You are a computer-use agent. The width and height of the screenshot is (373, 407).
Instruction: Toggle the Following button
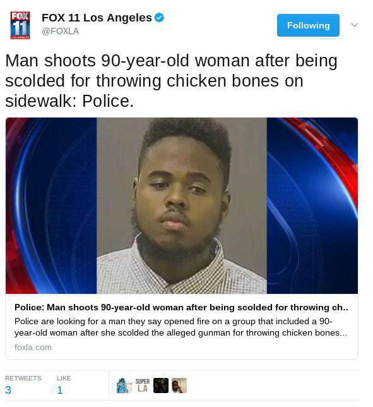(308, 25)
